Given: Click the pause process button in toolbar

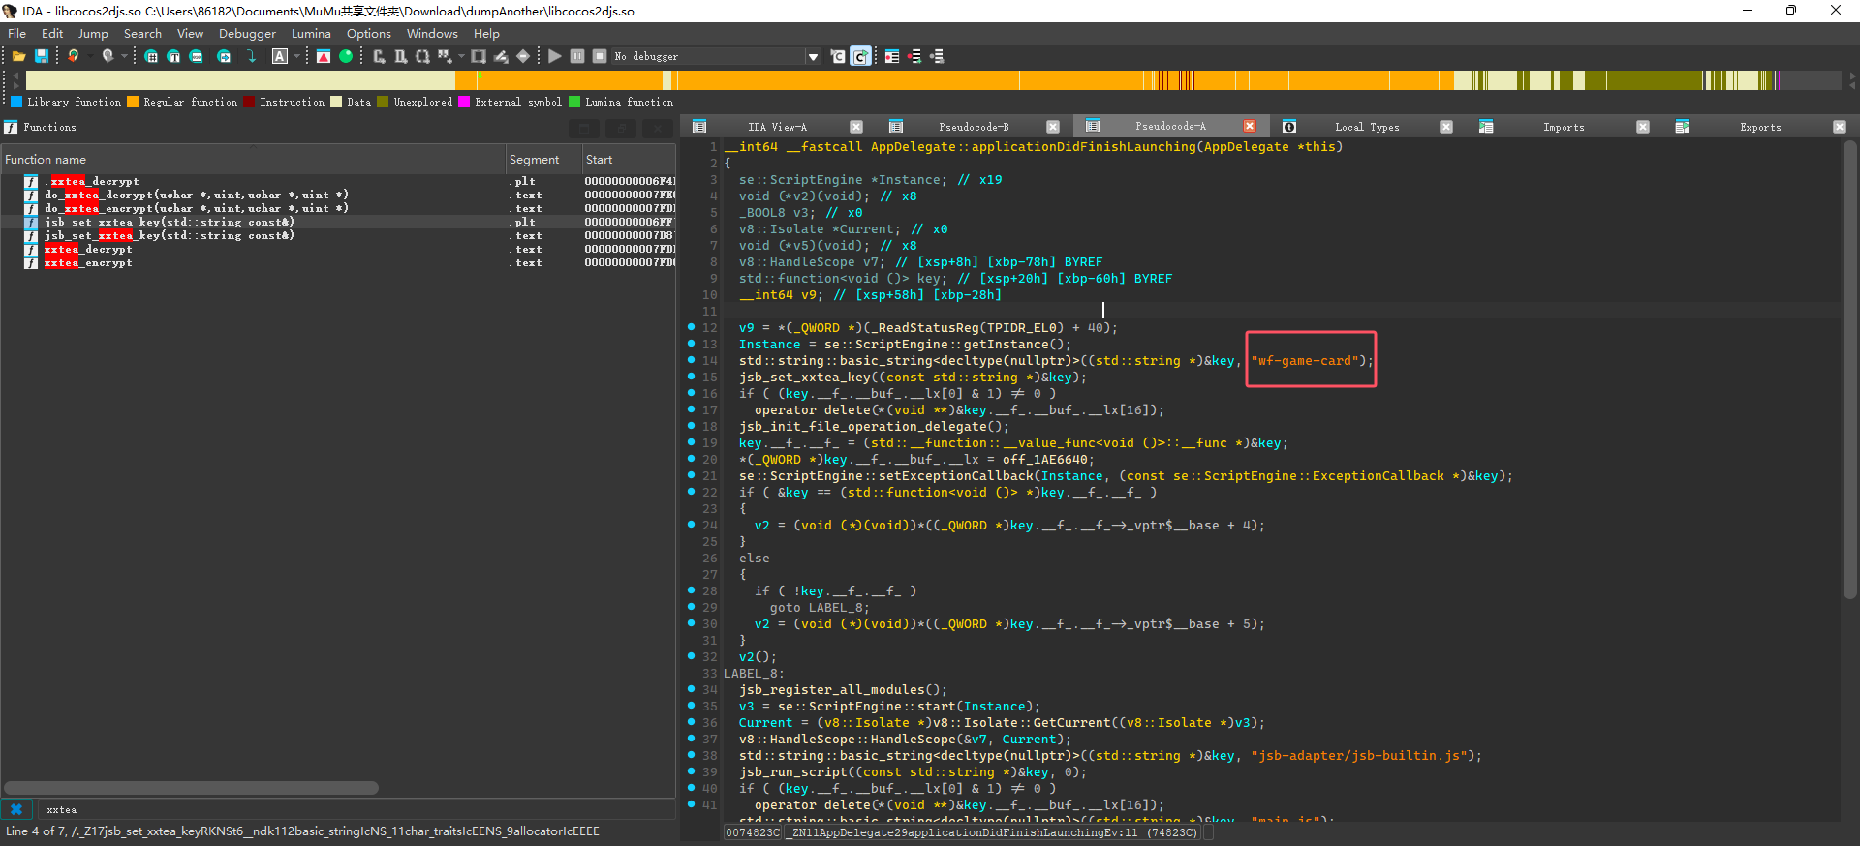Looking at the screenshot, I should tap(577, 56).
